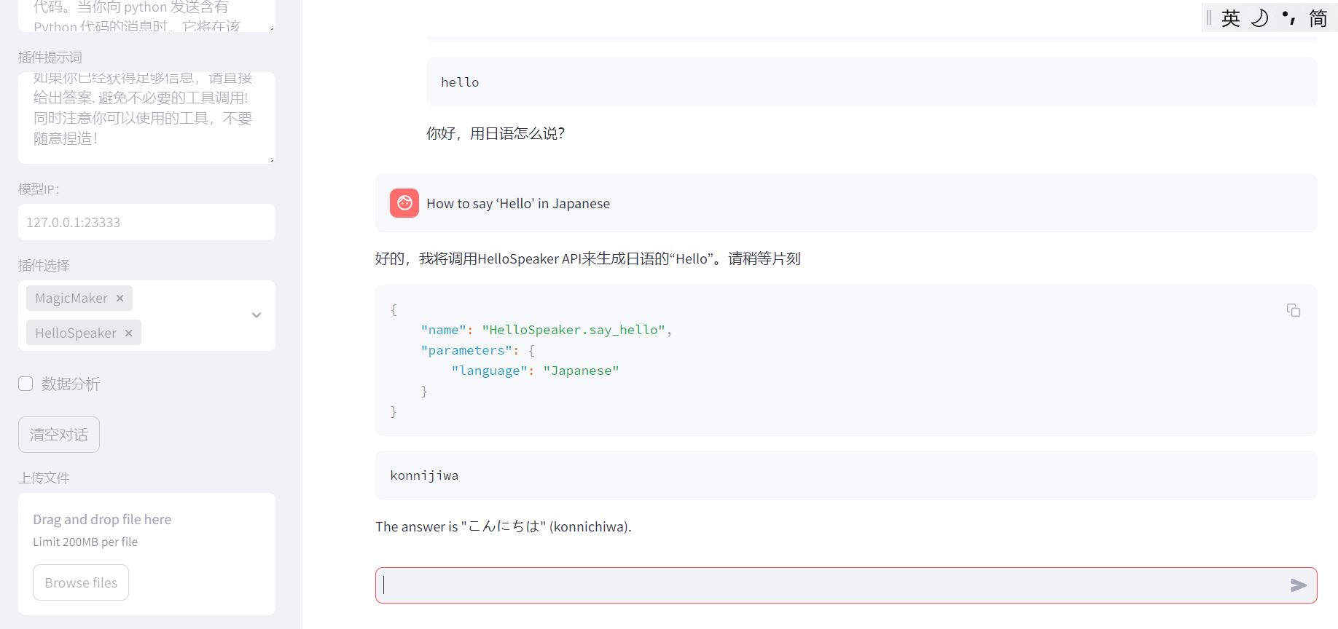This screenshot has height=629, width=1338.
Task: Click the 'The answer is' response line
Action: click(x=504, y=526)
